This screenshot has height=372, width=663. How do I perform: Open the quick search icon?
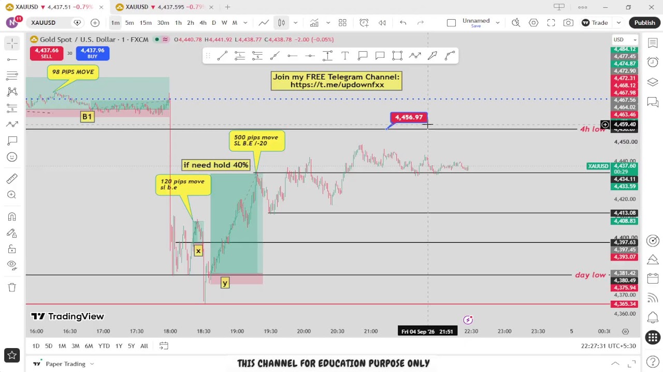click(516, 23)
